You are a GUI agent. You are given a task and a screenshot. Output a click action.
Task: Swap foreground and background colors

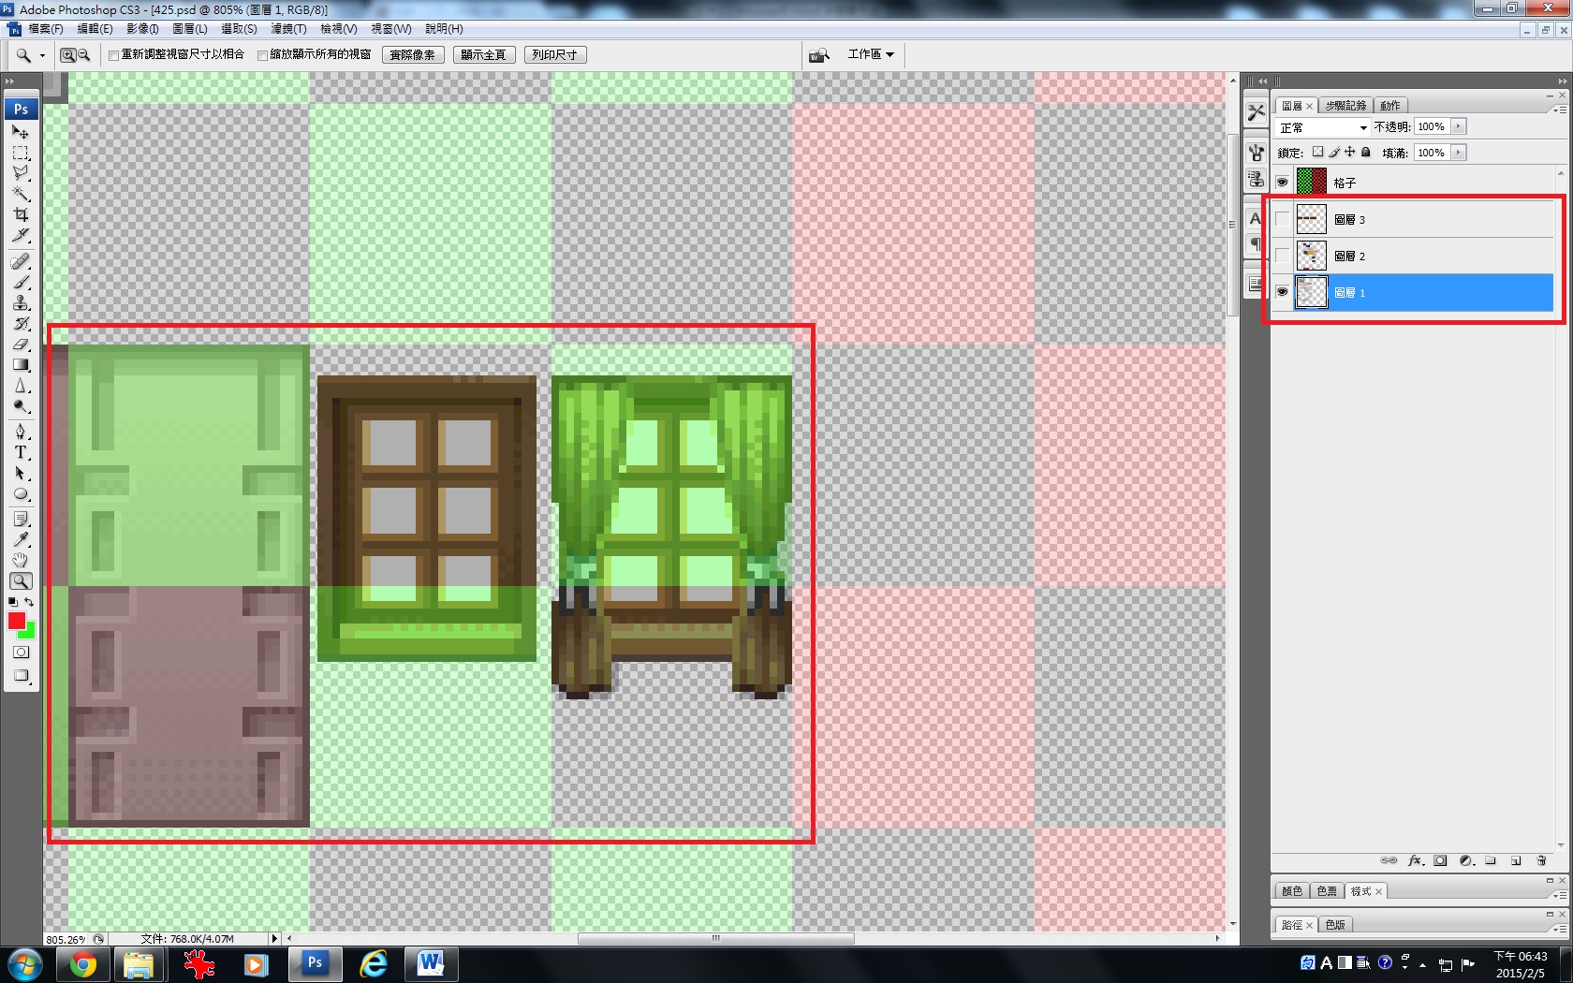(30, 602)
